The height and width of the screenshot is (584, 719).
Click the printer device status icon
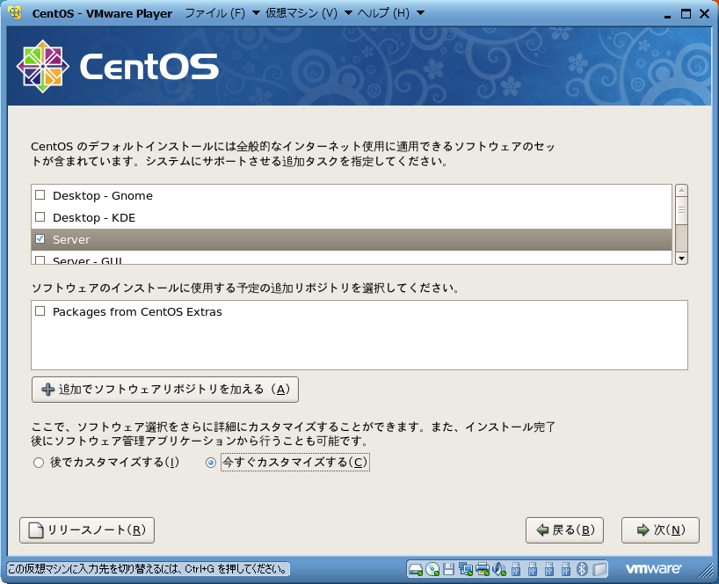(483, 568)
